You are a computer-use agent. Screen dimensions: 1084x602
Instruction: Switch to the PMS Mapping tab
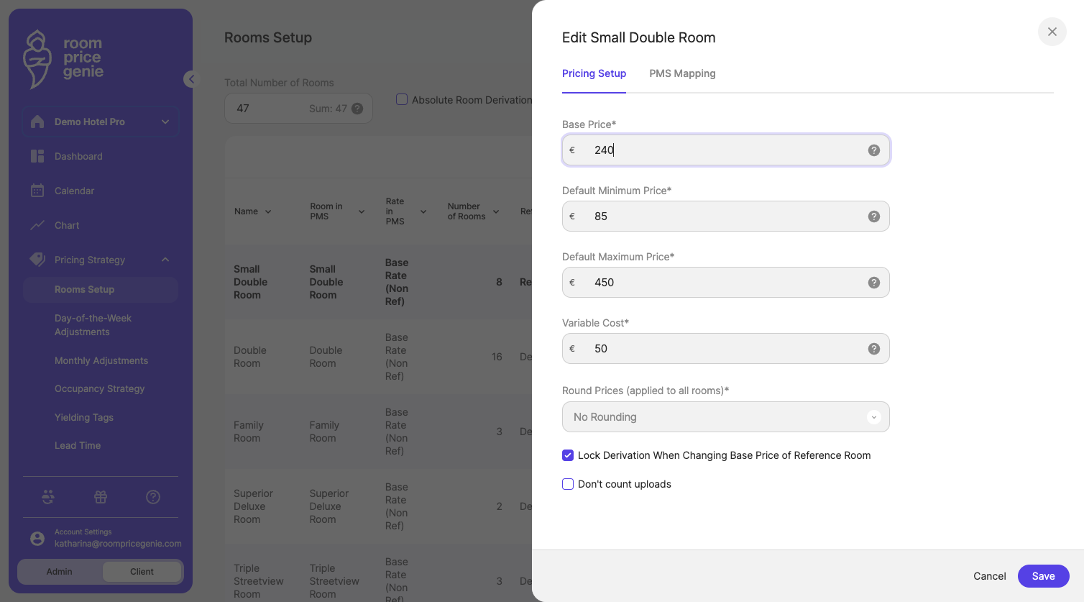point(682,73)
